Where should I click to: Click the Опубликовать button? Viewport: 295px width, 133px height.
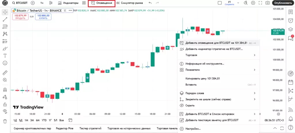283,3
